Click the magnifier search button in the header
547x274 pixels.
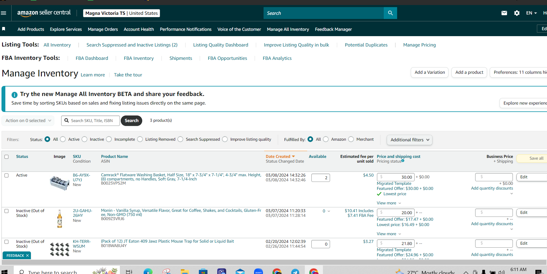pos(390,13)
